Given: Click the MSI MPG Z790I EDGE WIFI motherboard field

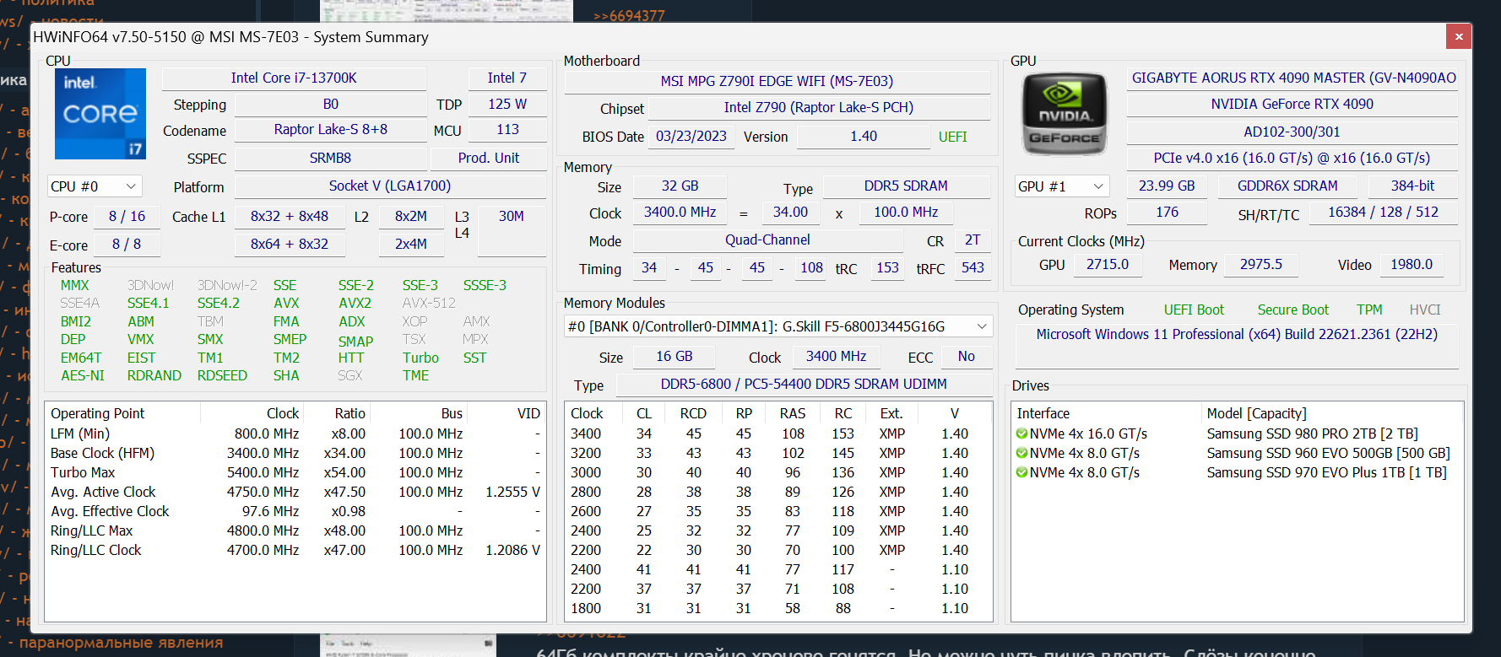Looking at the screenshot, I should click(x=776, y=82).
